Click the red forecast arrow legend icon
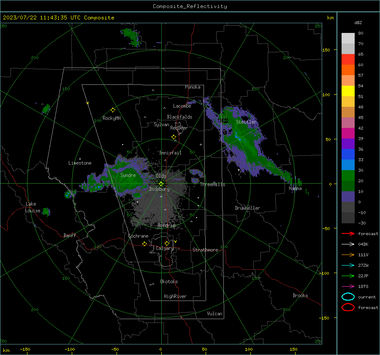This screenshot has width=380, height=355. coord(348,233)
